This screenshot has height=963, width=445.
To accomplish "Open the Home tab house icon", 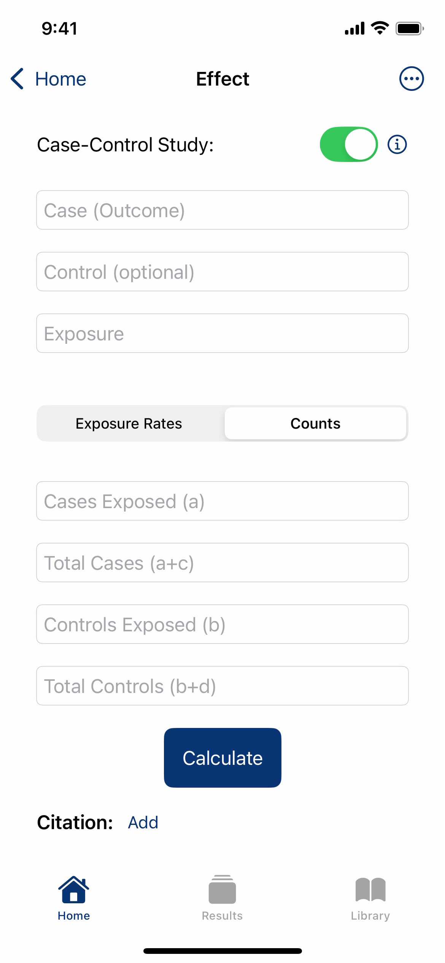I will click(x=74, y=890).
